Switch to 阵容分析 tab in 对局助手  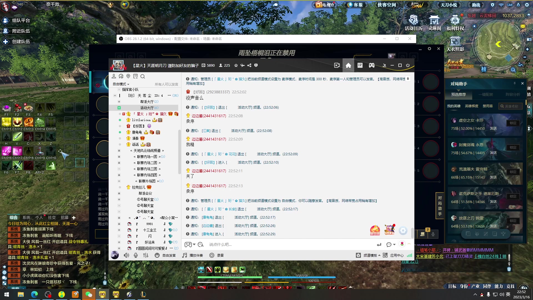513,94
